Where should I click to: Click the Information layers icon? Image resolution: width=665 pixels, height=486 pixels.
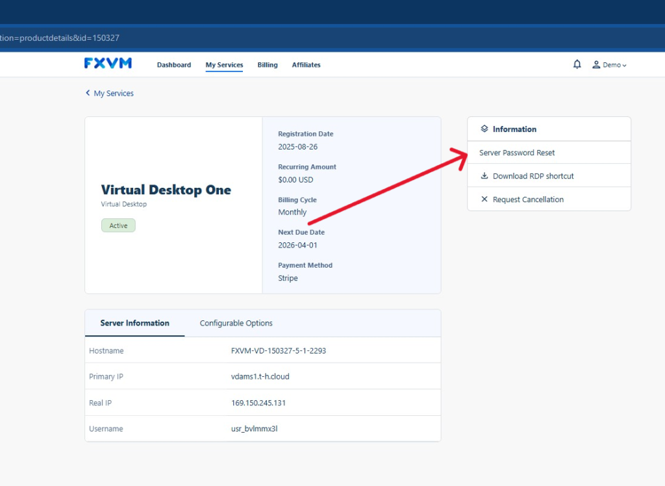tap(484, 129)
